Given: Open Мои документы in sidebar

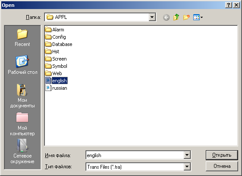Looking at the screenshot, I should click(22, 96).
